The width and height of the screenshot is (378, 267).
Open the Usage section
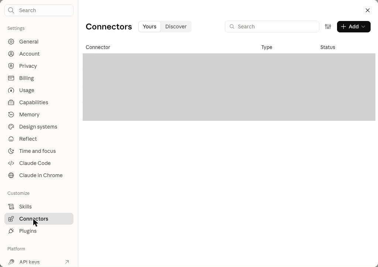click(39, 90)
